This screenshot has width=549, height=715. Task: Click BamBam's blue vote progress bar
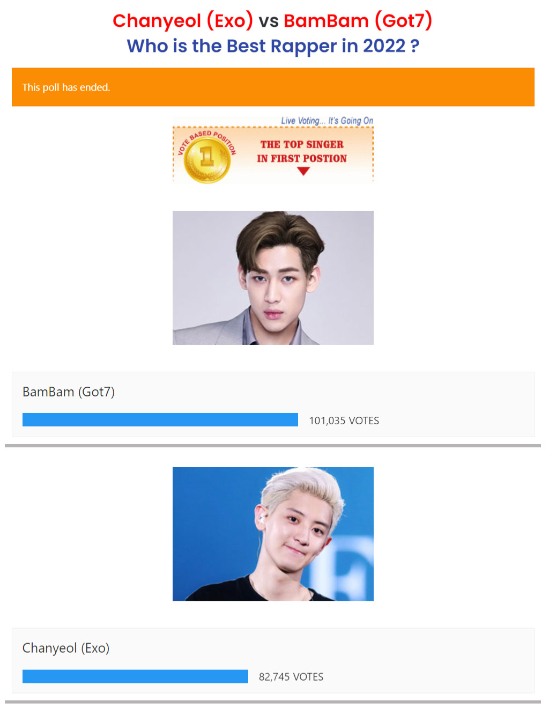tap(160, 419)
